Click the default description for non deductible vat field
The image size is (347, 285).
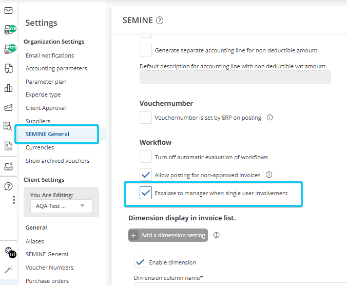tap(235, 78)
